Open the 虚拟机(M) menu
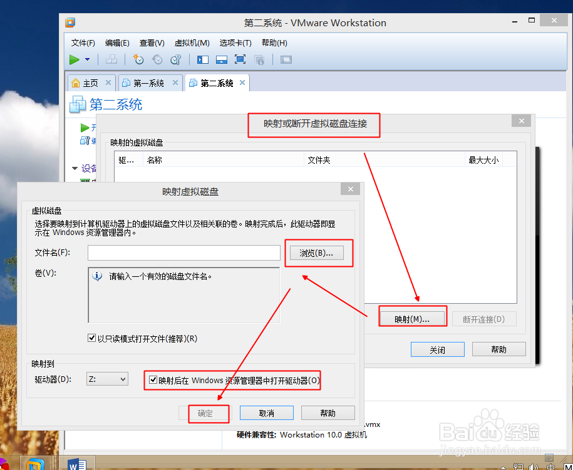This screenshot has width=573, height=470. pyautogui.click(x=192, y=43)
